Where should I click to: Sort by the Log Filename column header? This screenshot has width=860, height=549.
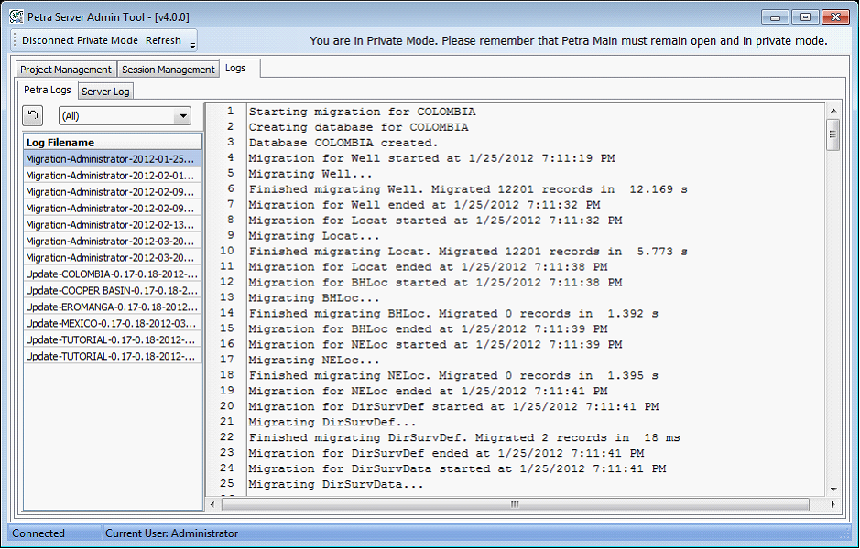point(112,143)
